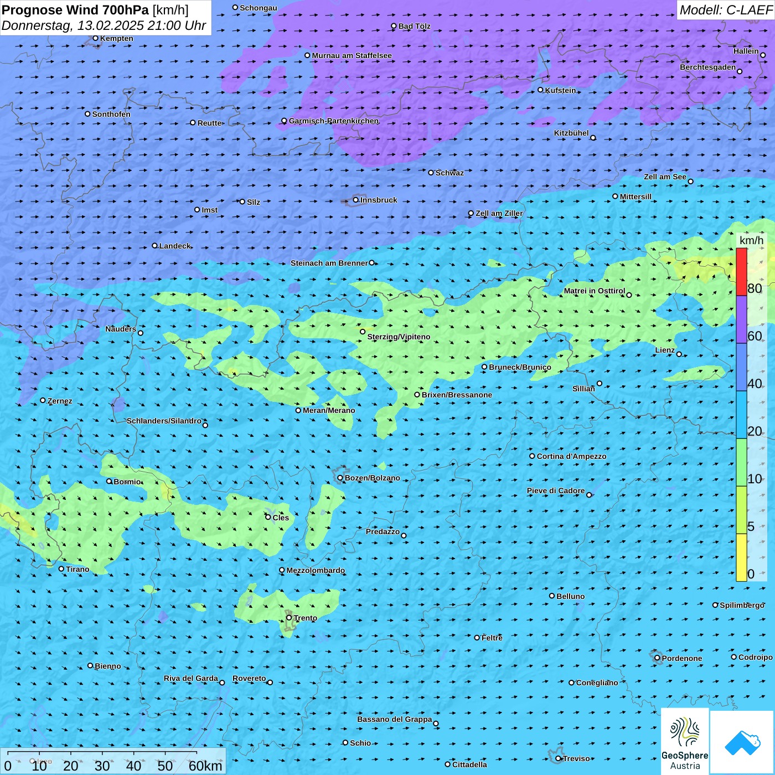
Task: Click the purple 60 km/h legend segment
Action: (x=741, y=319)
